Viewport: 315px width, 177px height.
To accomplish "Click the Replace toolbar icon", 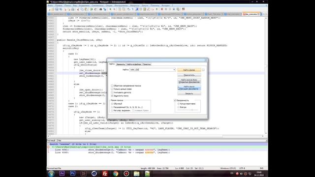I will (x=105, y=9).
